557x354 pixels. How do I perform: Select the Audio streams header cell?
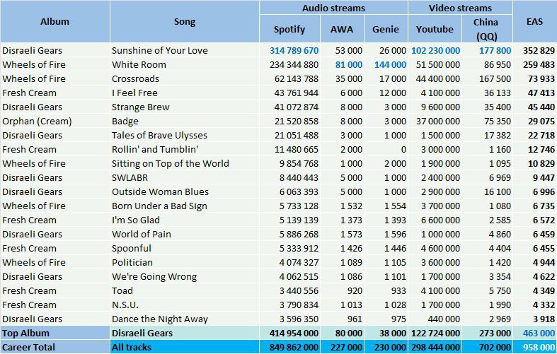click(x=333, y=8)
